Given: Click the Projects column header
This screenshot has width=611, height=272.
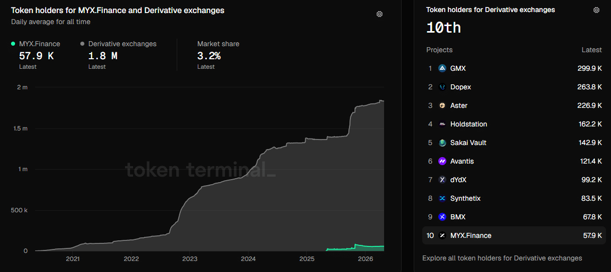Looking at the screenshot, I should coord(439,50).
